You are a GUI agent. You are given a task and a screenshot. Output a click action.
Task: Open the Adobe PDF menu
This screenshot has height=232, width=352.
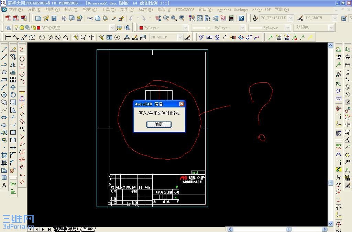pos(261,10)
